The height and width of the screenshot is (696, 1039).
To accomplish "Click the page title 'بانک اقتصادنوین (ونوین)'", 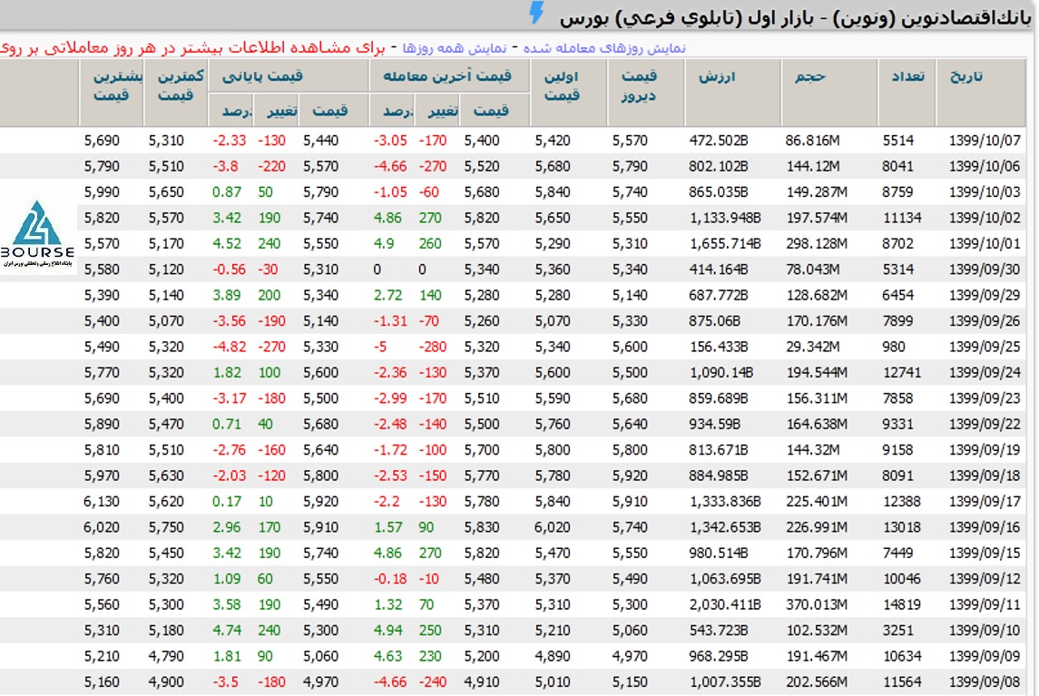I will click(932, 18).
